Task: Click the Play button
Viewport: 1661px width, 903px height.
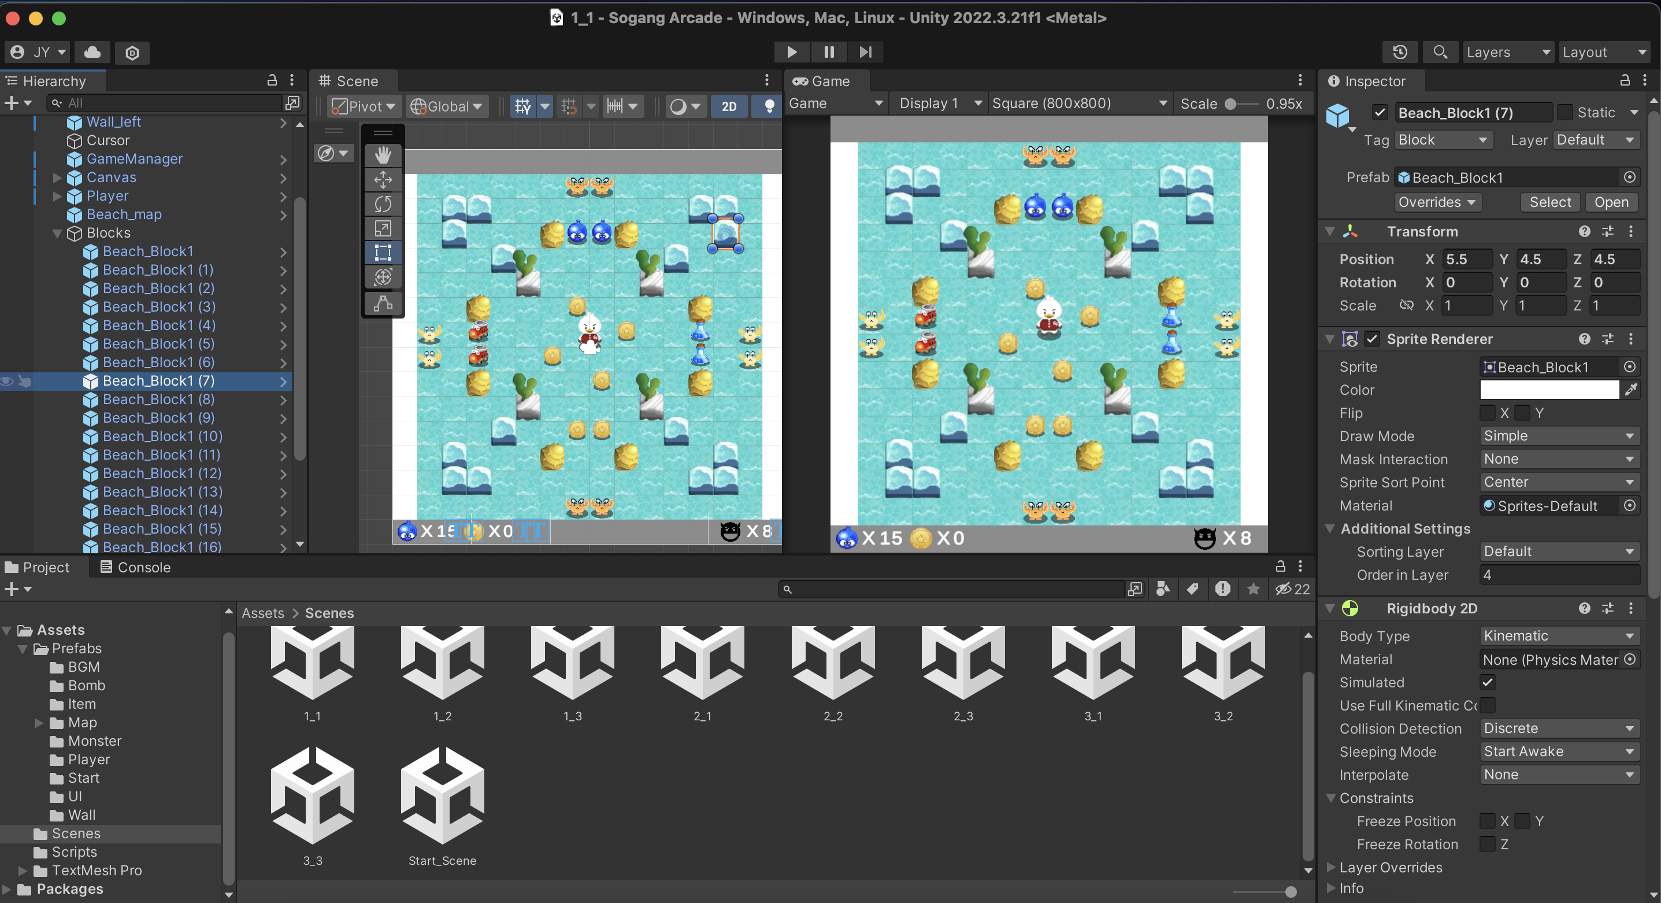Action: [x=791, y=51]
